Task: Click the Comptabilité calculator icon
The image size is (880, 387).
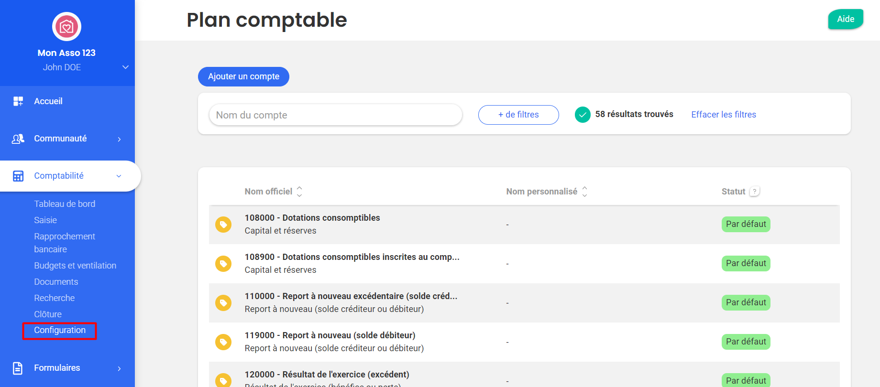Action: [x=18, y=176]
